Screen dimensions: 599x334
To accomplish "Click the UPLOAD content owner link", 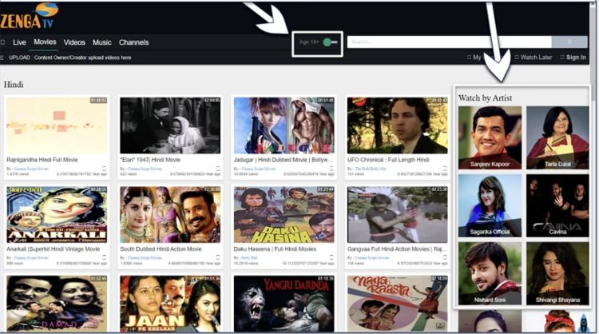I will 70,58.
